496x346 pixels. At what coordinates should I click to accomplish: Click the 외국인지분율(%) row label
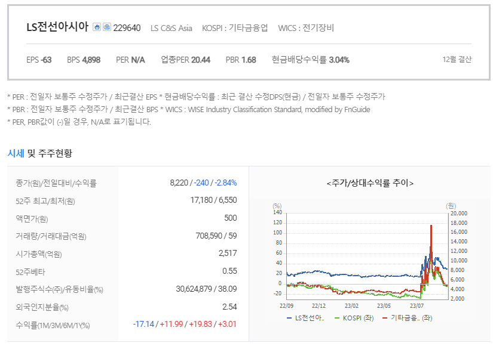42,307
